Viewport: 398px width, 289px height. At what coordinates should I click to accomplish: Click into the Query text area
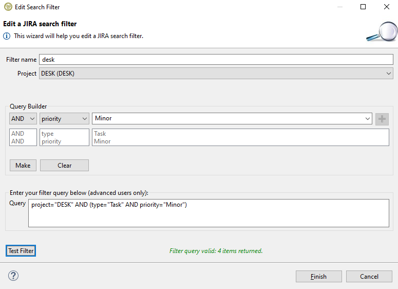(209, 213)
